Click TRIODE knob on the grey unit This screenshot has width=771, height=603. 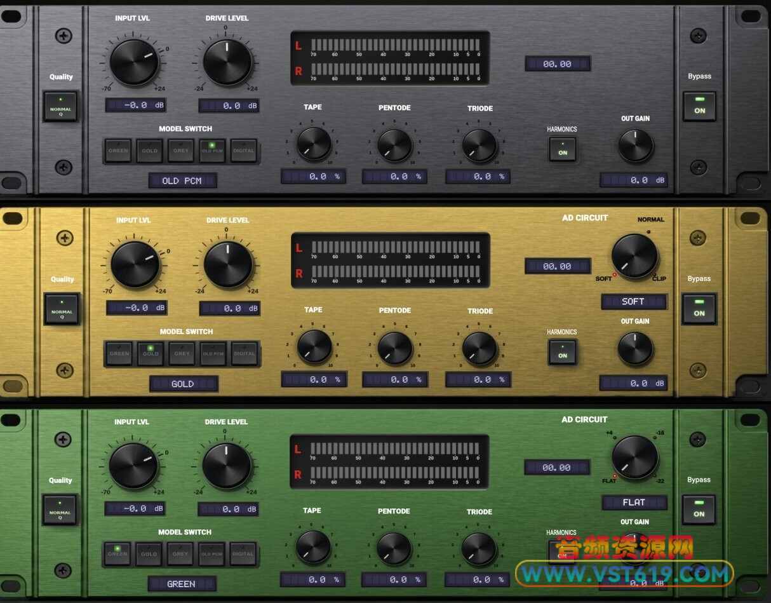click(479, 146)
